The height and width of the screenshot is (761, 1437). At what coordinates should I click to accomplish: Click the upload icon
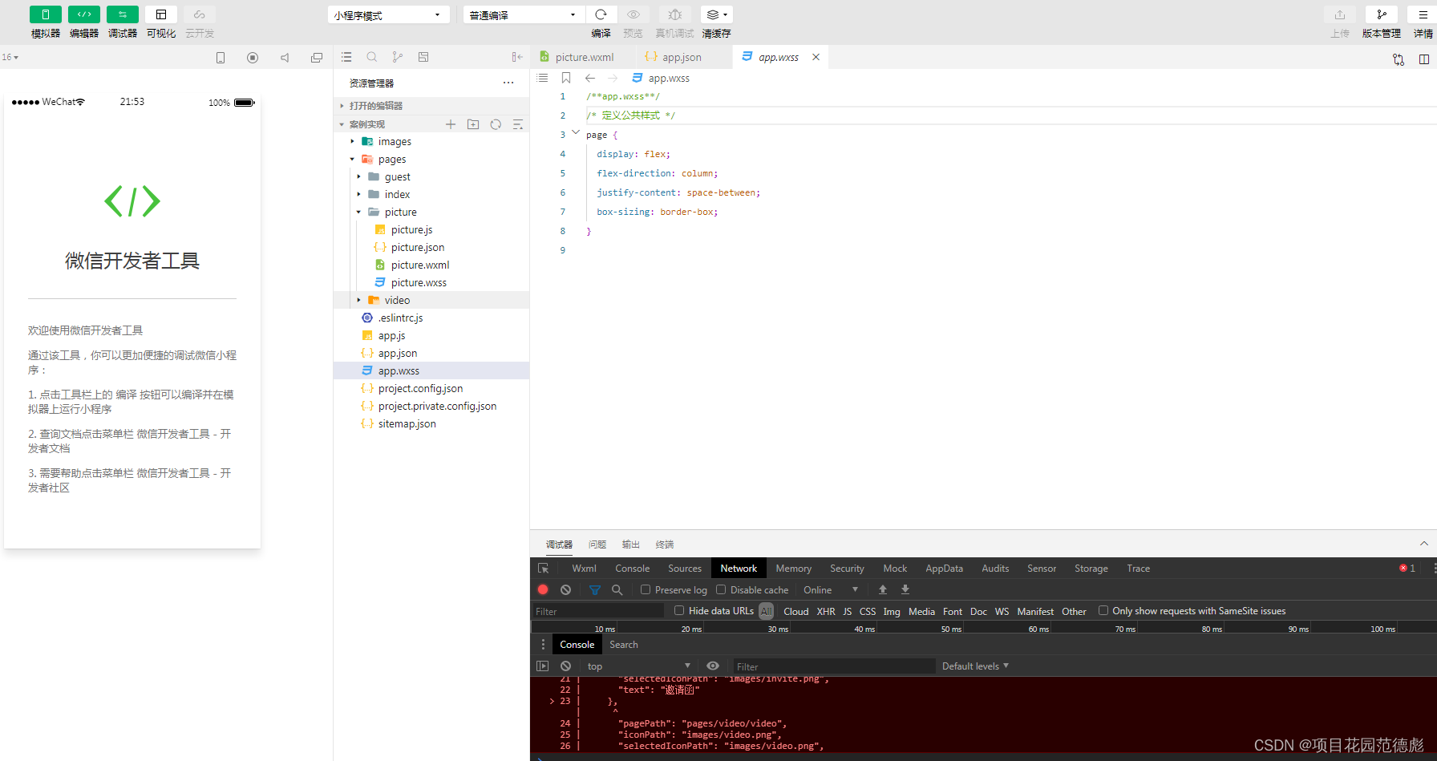pos(1340,14)
